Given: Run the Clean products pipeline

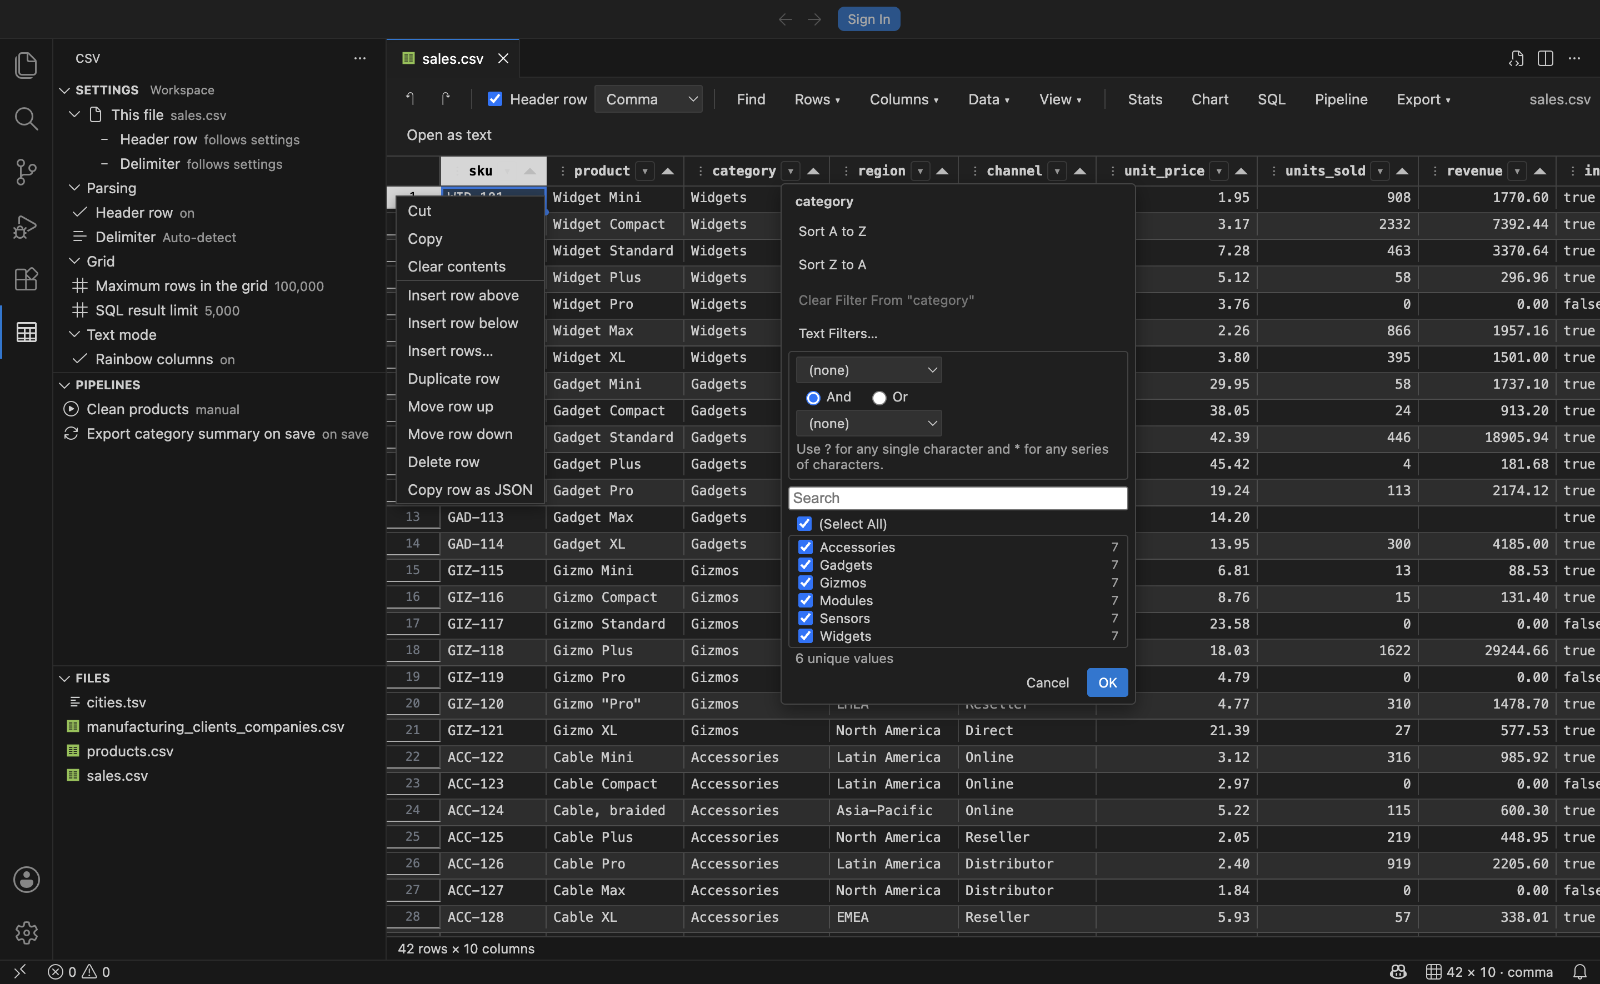Looking at the screenshot, I should [71, 409].
